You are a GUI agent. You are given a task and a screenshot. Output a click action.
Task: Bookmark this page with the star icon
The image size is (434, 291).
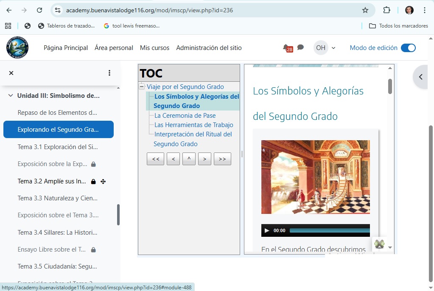[x=365, y=10]
